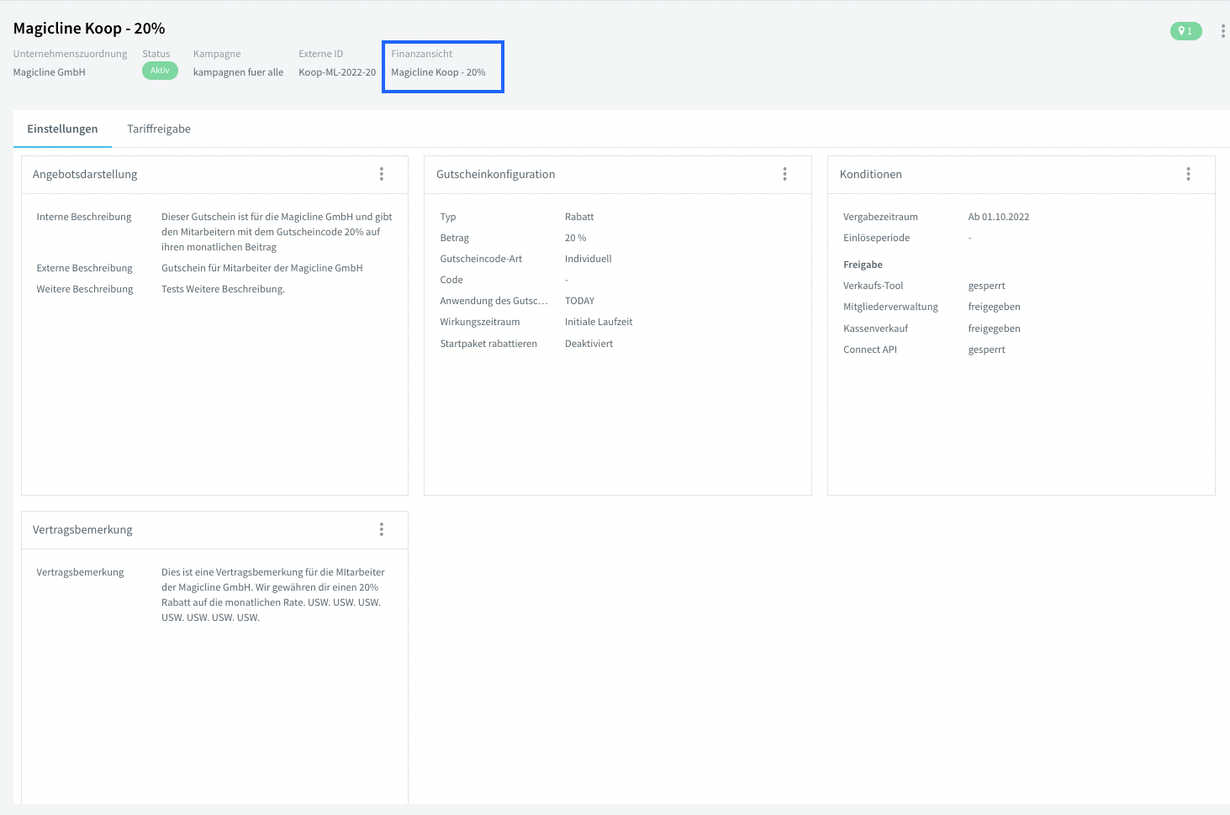
Task: Click the Wirkungszeitraum value Initiale Laufzeit
Action: tap(599, 322)
